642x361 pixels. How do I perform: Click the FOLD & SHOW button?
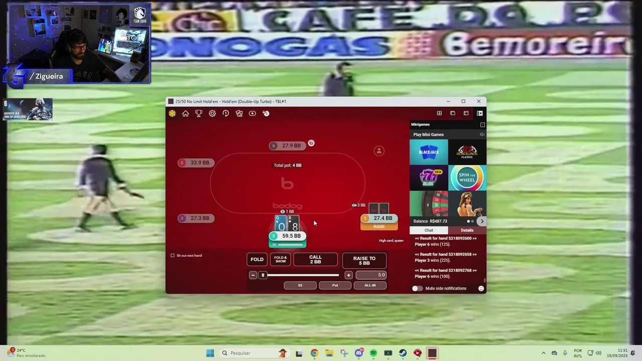tap(280, 259)
